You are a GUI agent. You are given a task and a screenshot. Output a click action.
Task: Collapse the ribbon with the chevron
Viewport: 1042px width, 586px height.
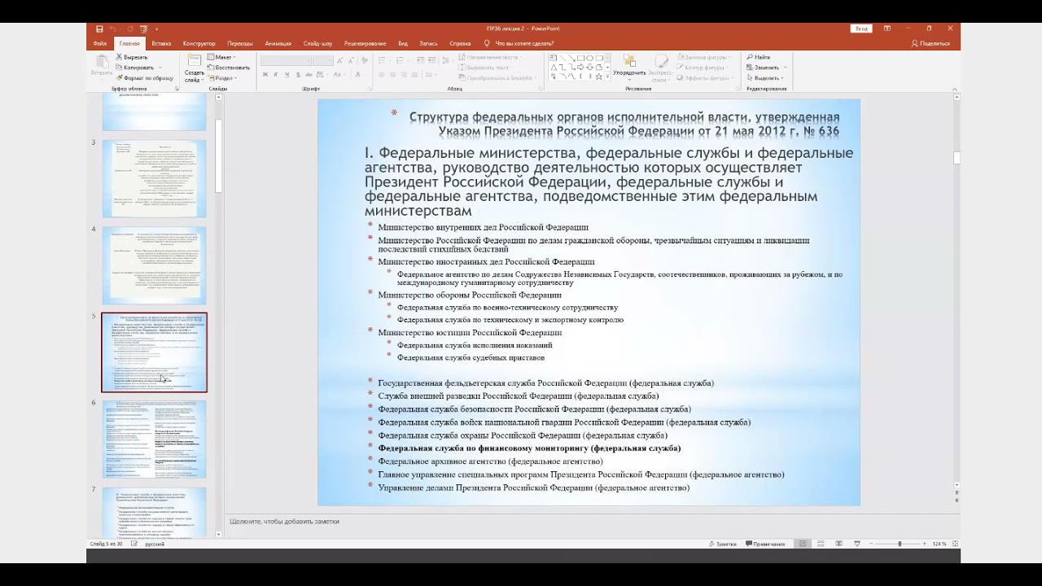point(954,88)
